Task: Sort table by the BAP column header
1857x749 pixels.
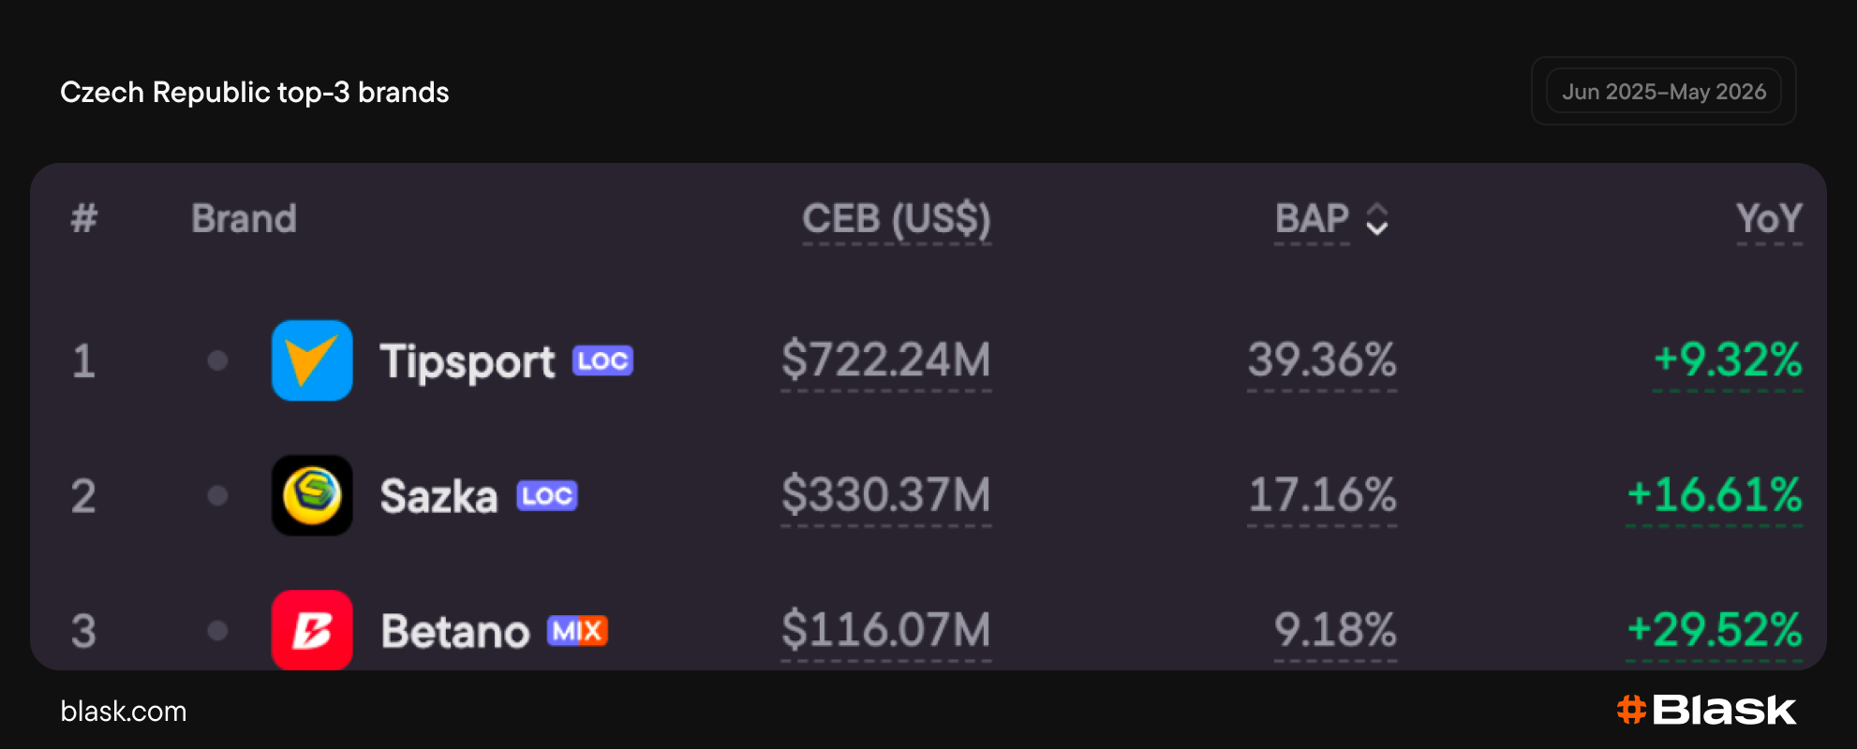Action: pos(1312,219)
